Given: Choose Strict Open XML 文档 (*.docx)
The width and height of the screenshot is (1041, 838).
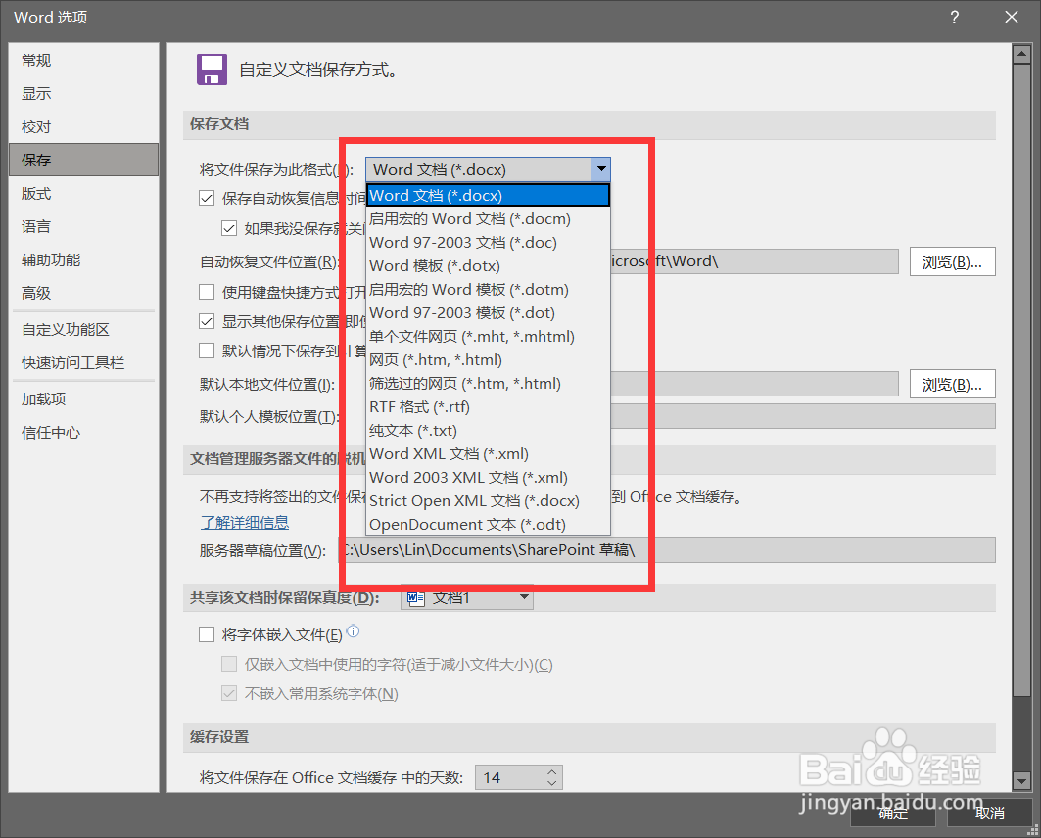Looking at the screenshot, I should pyautogui.click(x=488, y=501).
